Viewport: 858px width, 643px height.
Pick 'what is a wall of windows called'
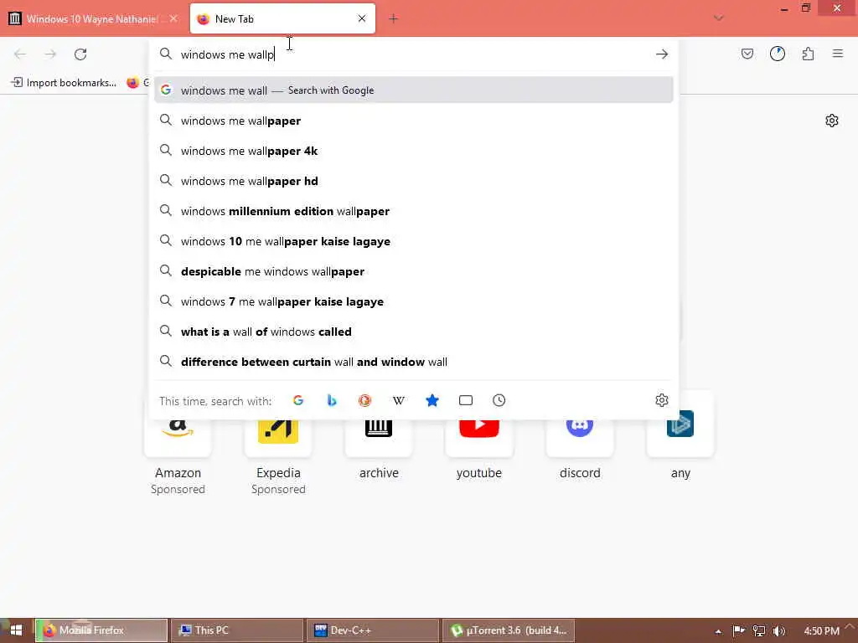pyautogui.click(x=413, y=331)
